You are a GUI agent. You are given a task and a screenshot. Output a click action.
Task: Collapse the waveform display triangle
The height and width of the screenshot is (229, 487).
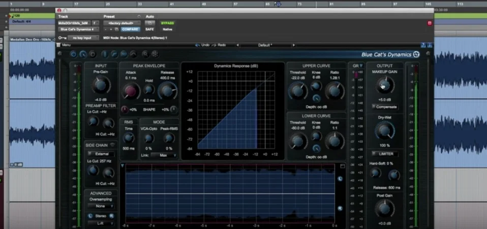(123, 166)
